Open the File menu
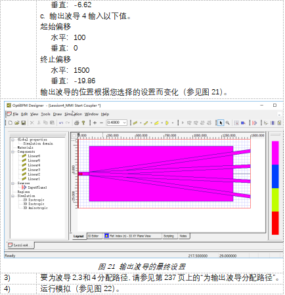 pos(16,114)
